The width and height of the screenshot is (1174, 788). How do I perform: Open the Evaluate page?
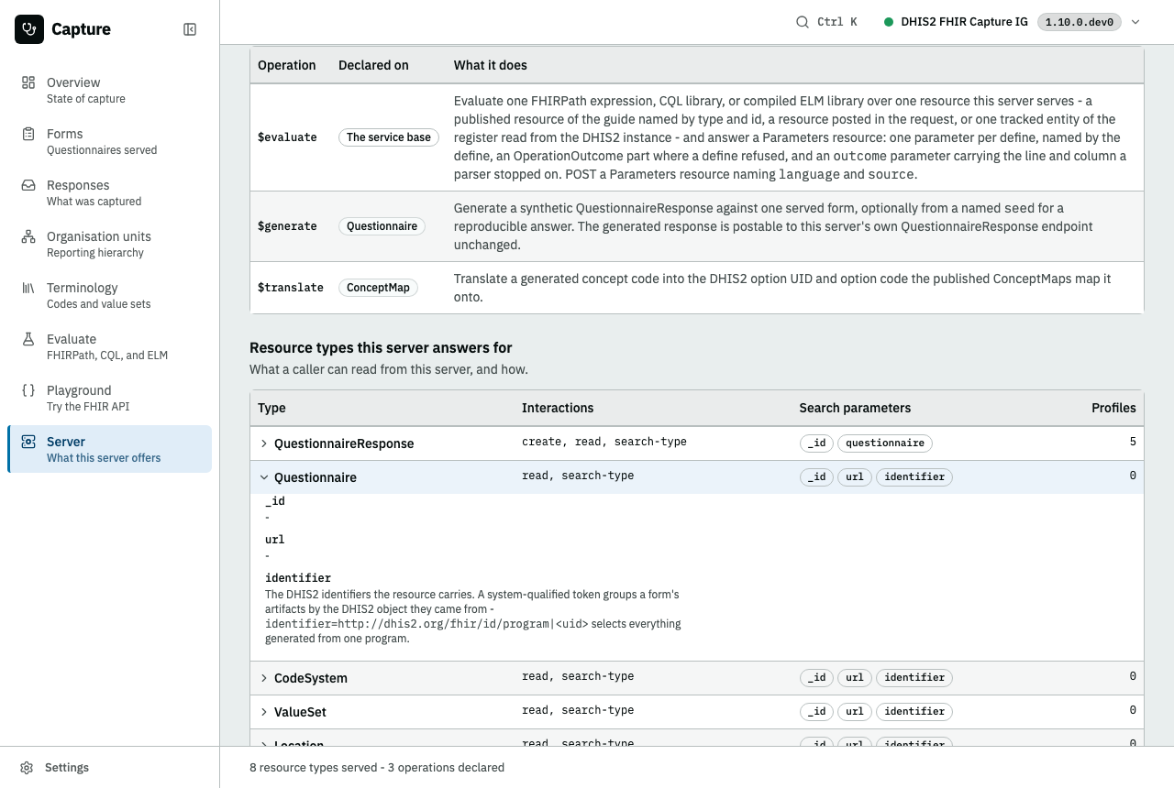[109, 346]
